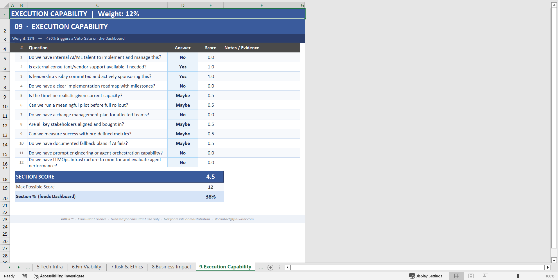Click the Veto Gate weight note row
The height and width of the screenshot is (280, 558).
tap(157, 38)
